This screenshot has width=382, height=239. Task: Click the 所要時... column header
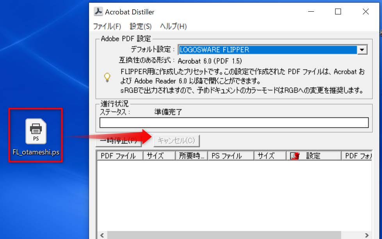click(x=191, y=156)
